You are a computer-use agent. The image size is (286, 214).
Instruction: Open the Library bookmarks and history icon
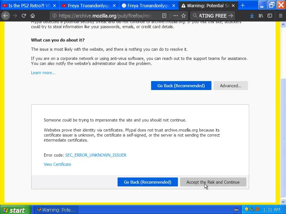[x=261, y=16]
